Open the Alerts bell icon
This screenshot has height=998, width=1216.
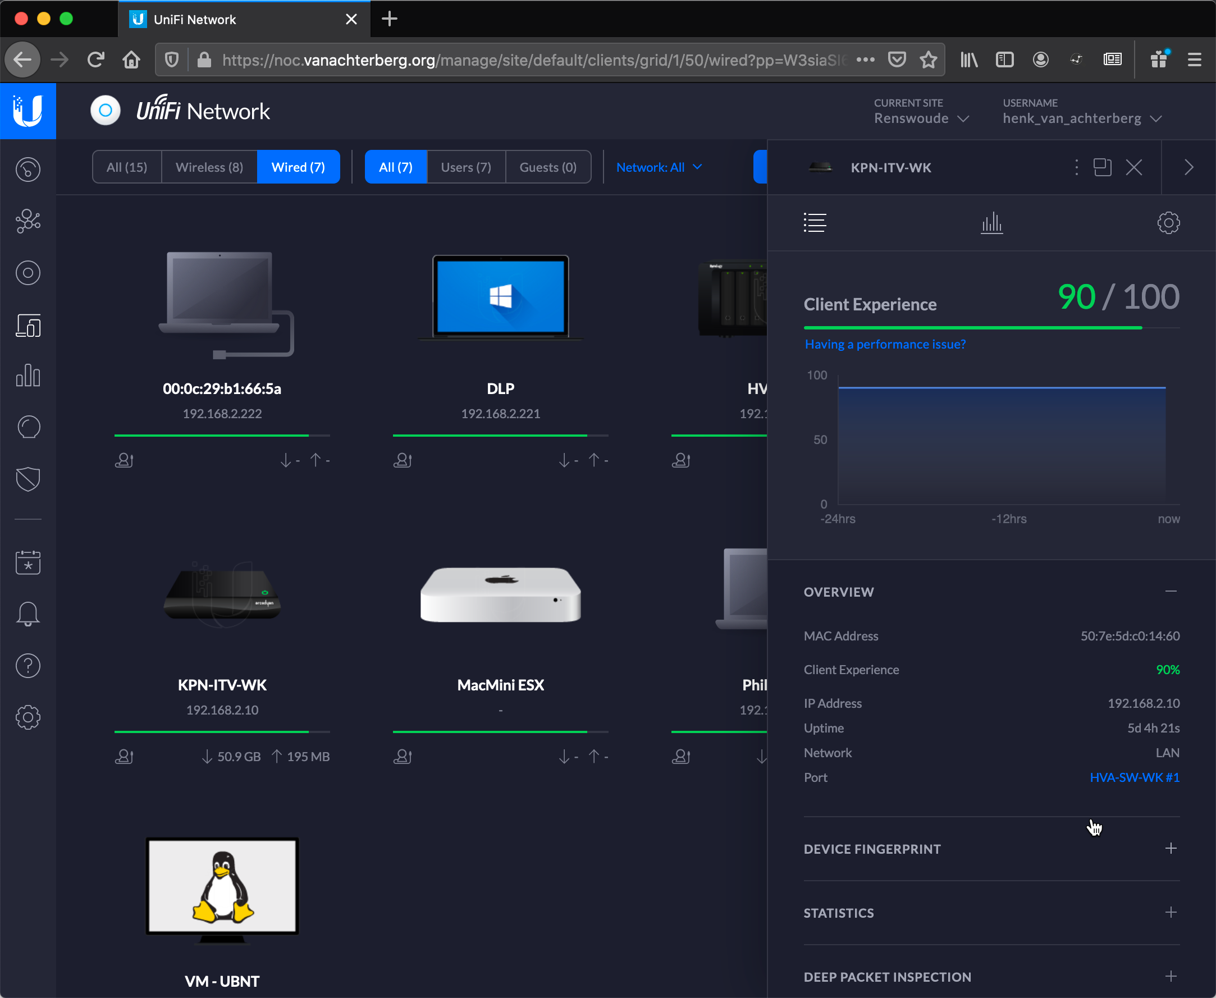[x=28, y=614]
